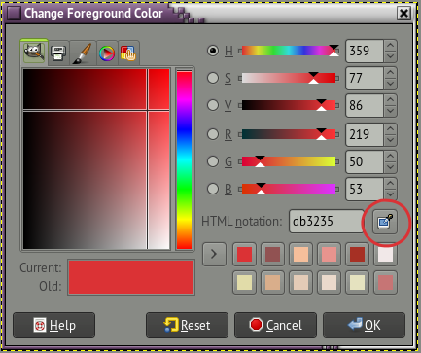Click the Help button lifebuoy icon
Viewport: 421px width, 353px height.
(x=40, y=325)
